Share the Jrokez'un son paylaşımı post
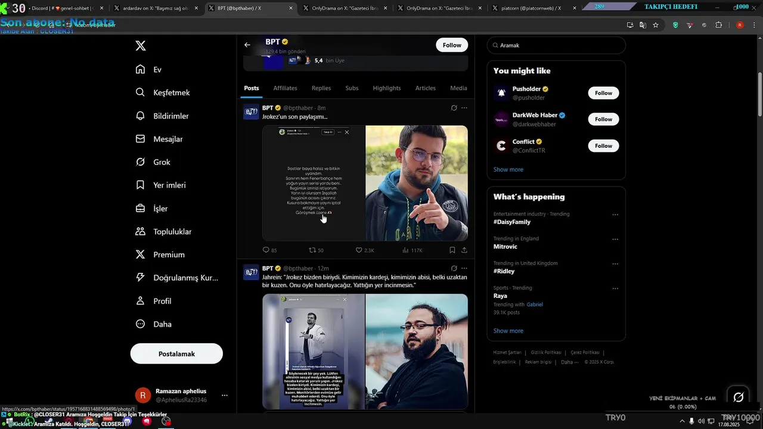The image size is (763, 429). pos(464,250)
